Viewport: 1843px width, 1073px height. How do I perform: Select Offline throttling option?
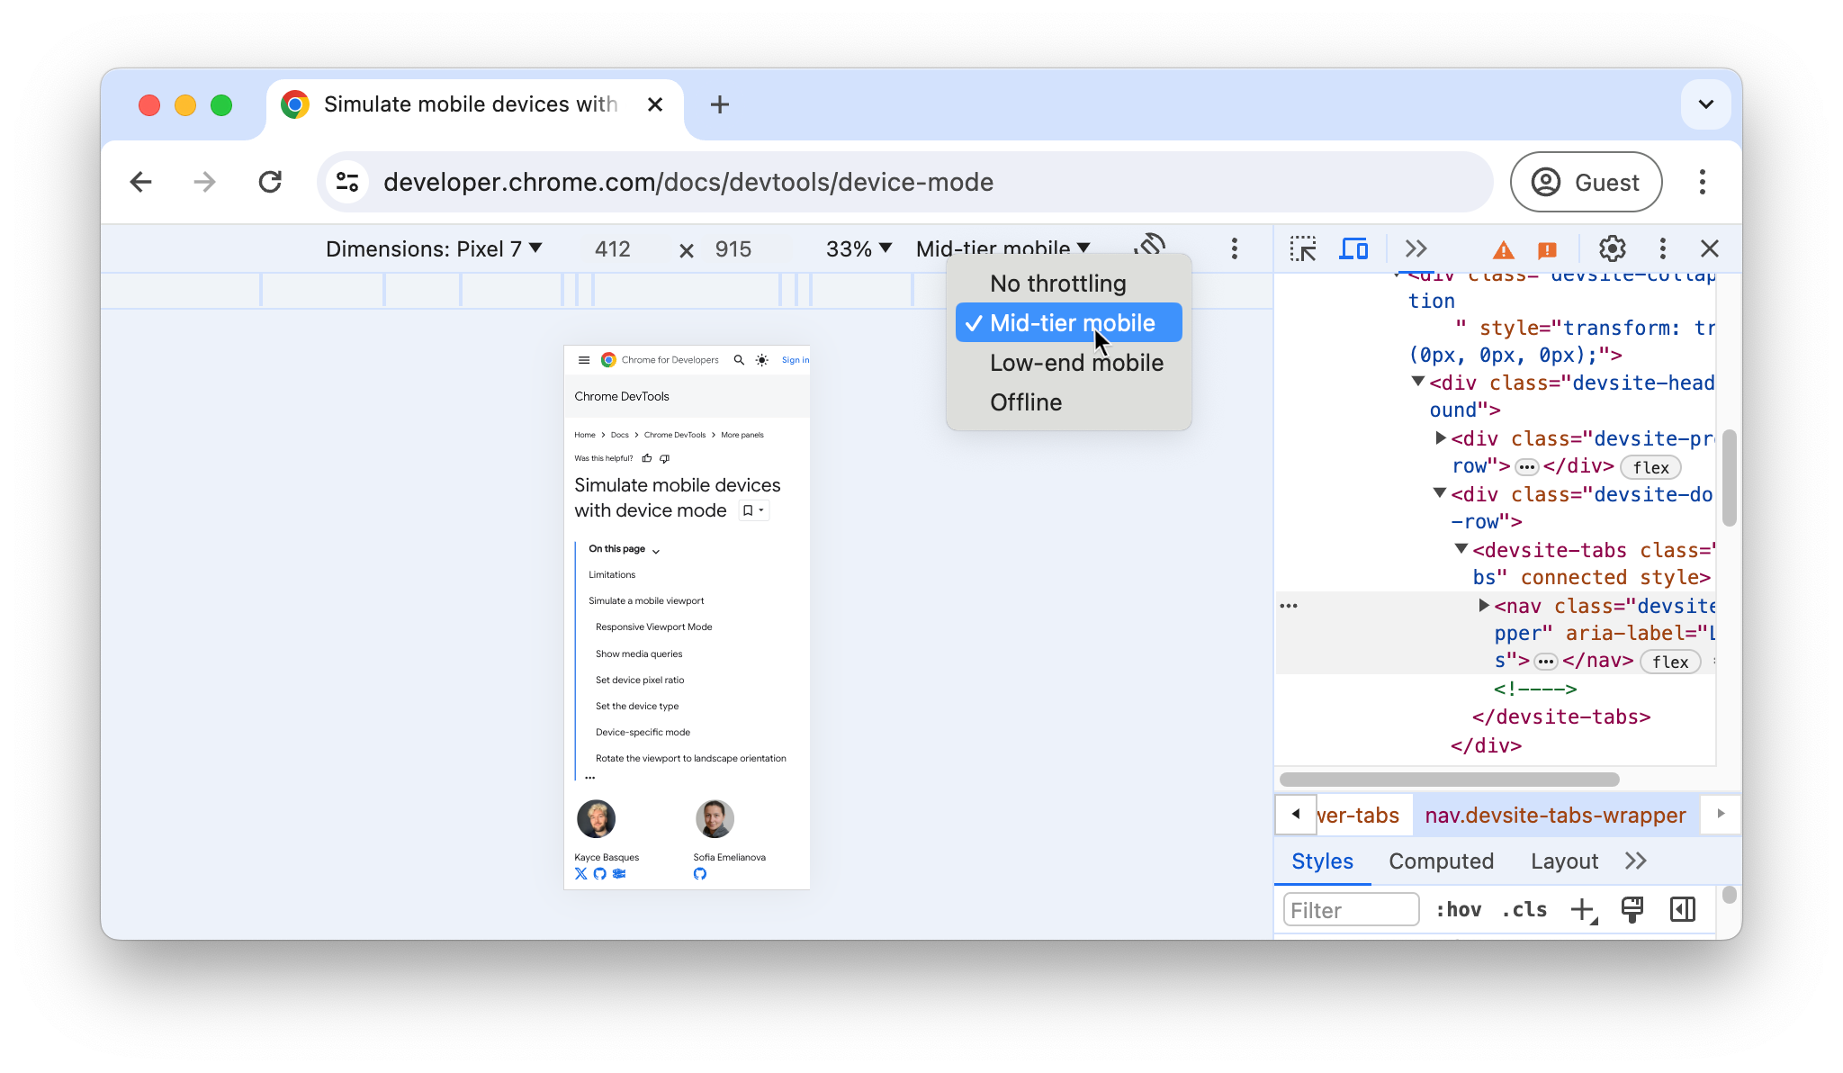tap(1025, 401)
